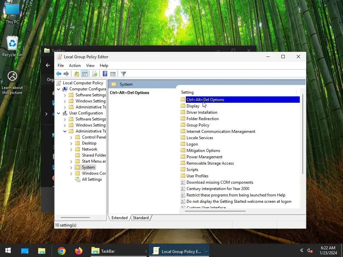
Task: Click the Local Computer Policy root icon
Action: tap(59, 83)
